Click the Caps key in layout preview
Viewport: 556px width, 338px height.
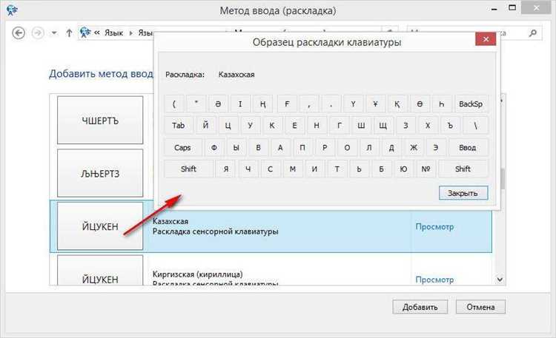click(182, 147)
